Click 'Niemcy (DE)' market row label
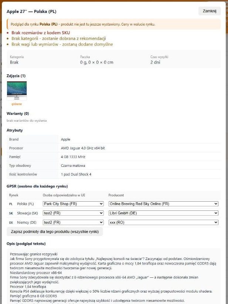 (x=27, y=222)
